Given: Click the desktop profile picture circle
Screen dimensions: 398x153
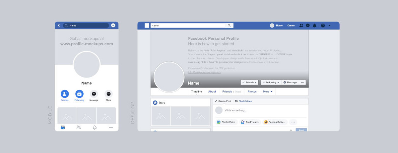Looking at the screenshot, I should [169, 77].
